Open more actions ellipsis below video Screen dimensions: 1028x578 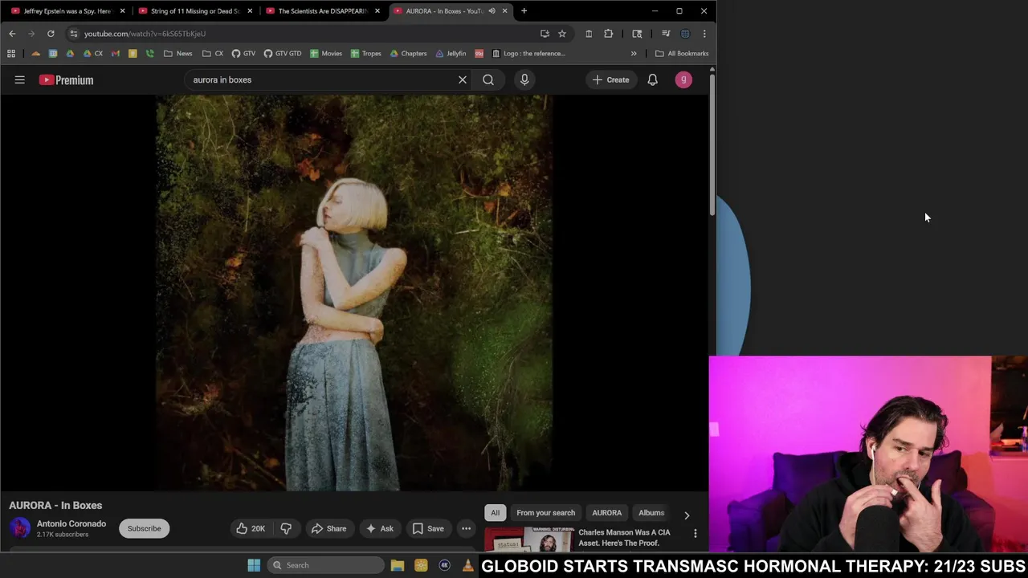tap(466, 528)
